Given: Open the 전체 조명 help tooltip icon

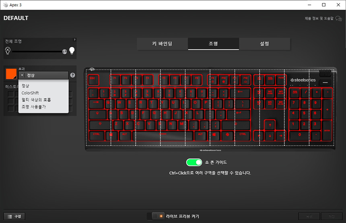Looking at the screenshot, I should (74, 40).
